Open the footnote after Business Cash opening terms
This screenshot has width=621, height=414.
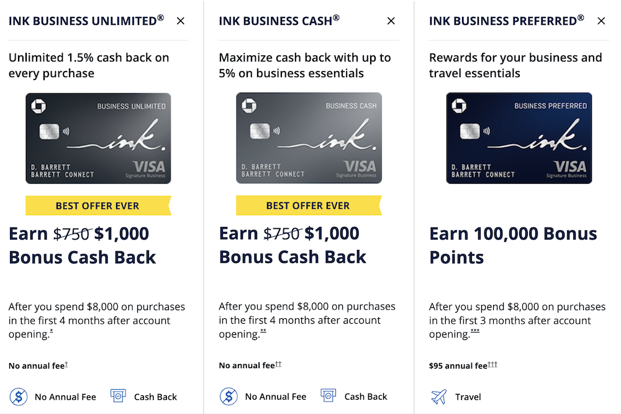pos(263,331)
